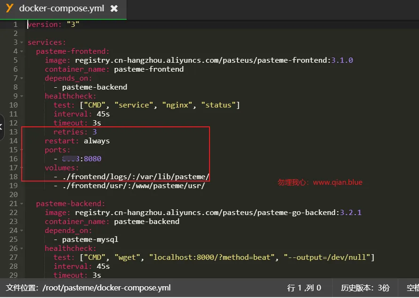This screenshot has height=298, width=419.
Task: Select the docker-compose.yml tab
Action: point(63,9)
